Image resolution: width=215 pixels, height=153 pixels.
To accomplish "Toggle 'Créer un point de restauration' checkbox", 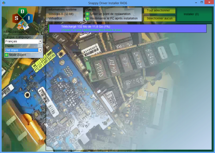I will [x=87, y=14].
